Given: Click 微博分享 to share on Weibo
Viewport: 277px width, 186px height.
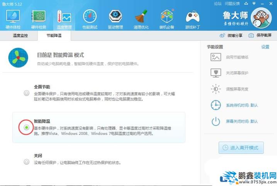Looking at the screenshot, I should pos(231,35).
